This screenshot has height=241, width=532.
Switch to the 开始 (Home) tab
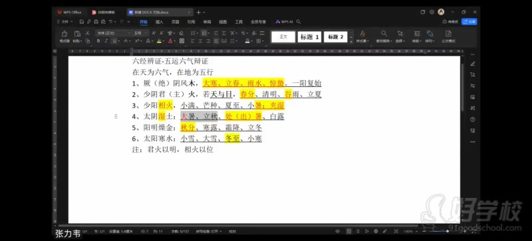pos(144,22)
